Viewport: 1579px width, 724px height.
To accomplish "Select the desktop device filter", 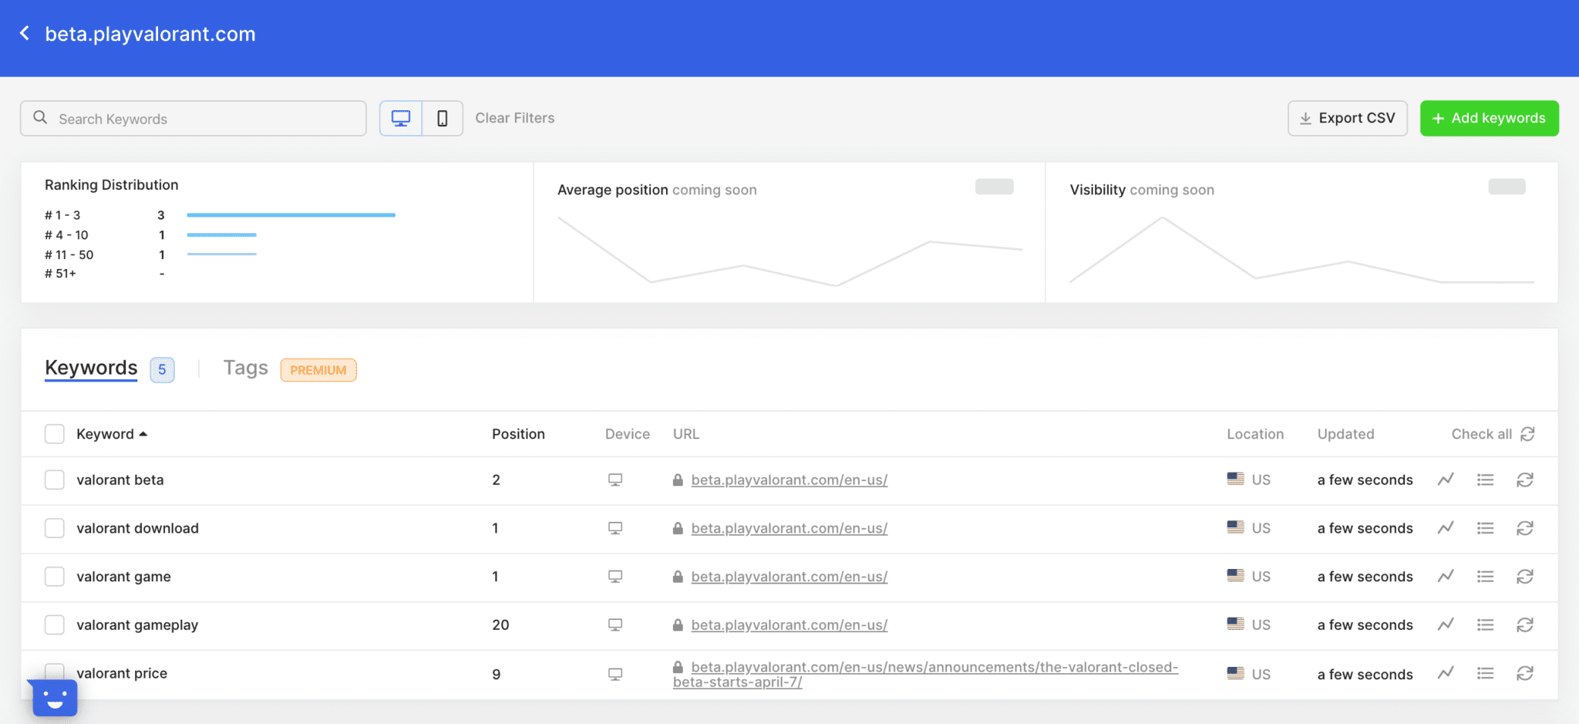I will pos(401,118).
